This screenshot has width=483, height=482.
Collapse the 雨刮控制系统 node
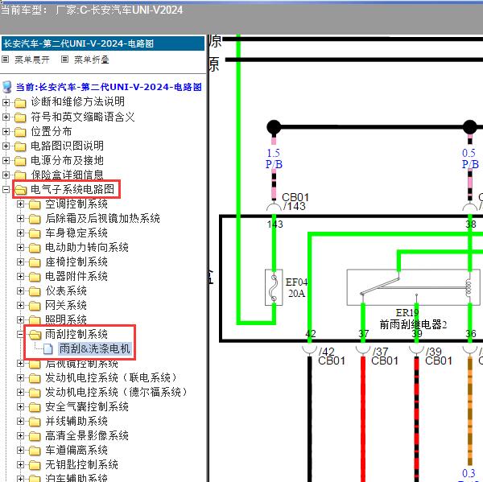point(20,334)
